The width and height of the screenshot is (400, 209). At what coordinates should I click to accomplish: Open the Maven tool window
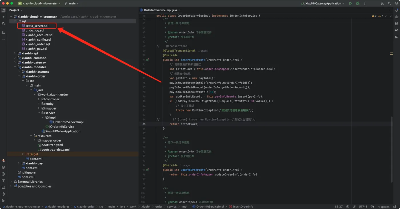pos(397,37)
